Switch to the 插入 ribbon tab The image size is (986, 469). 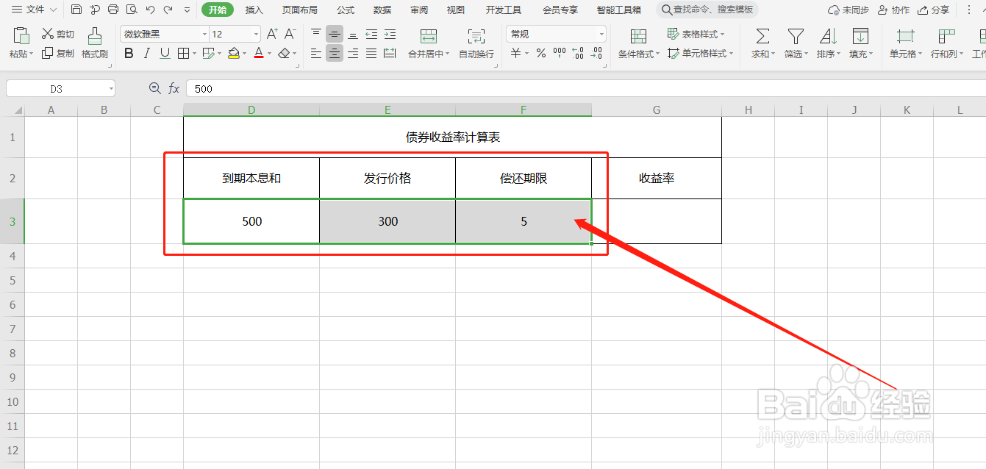click(x=254, y=10)
